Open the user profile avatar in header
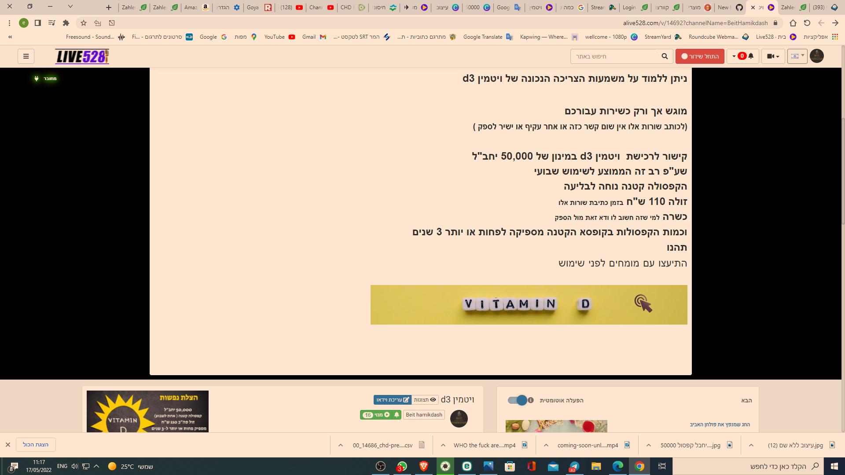 (817, 56)
